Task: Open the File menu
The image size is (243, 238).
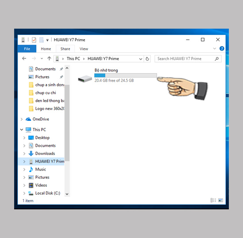Action: (x=27, y=49)
